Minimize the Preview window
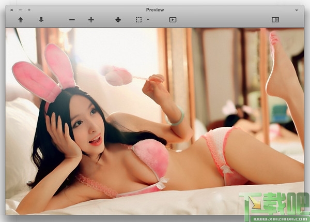This screenshot has height=222, width=310. pos(20,10)
